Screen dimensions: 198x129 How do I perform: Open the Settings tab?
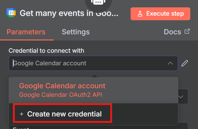coord(75,32)
